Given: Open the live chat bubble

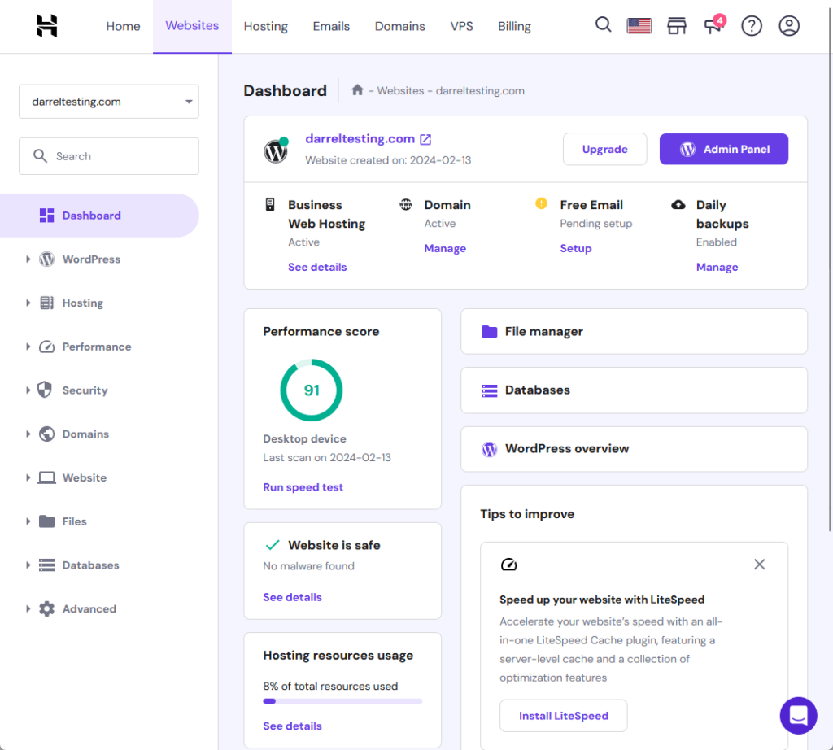Looking at the screenshot, I should click(x=798, y=716).
